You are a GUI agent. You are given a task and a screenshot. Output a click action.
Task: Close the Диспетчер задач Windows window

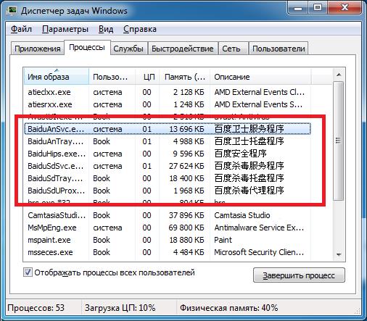pyautogui.click(x=345, y=8)
